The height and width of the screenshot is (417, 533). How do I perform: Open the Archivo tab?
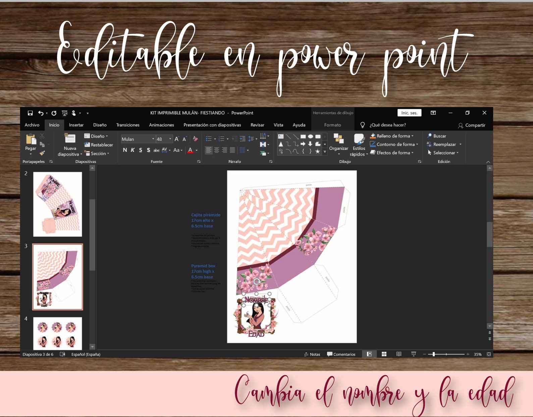point(32,125)
